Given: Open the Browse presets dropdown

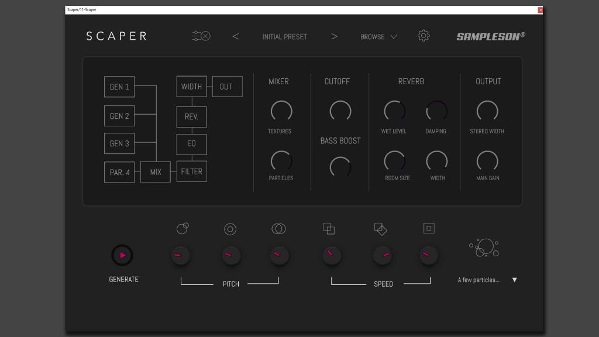Looking at the screenshot, I should click(378, 37).
